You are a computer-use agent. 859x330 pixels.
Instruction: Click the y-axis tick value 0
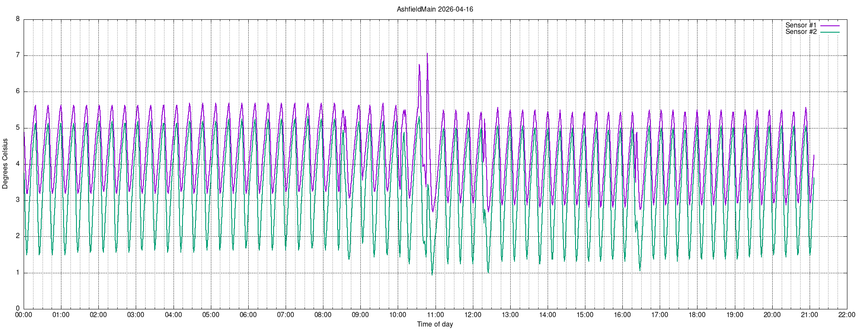[18, 309]
